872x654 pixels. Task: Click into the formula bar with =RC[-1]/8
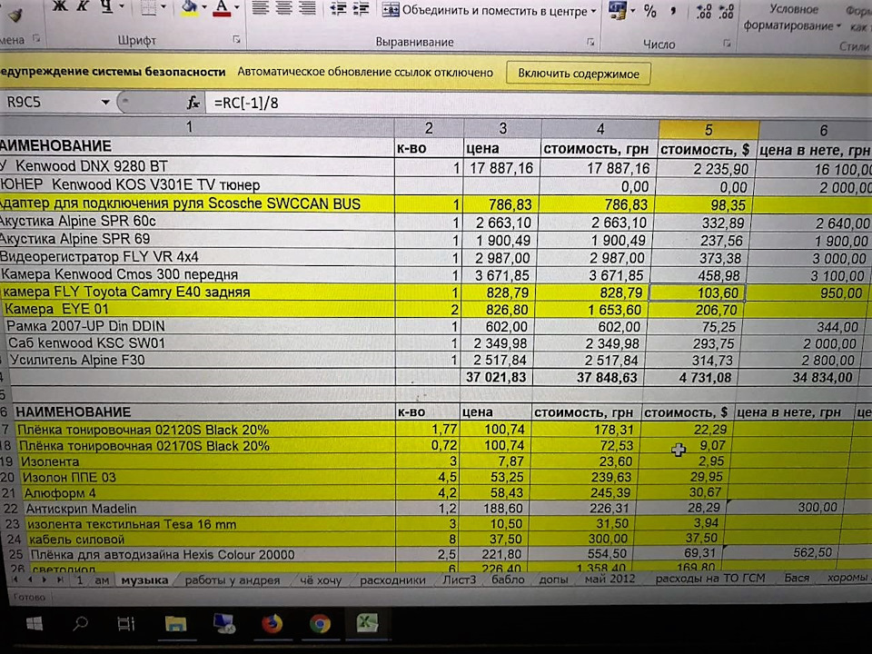(x=539, y=103)
